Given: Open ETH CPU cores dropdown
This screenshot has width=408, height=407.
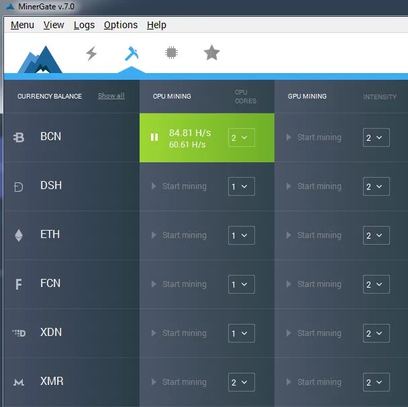Looking at the screenshot, I should (242, 235).
